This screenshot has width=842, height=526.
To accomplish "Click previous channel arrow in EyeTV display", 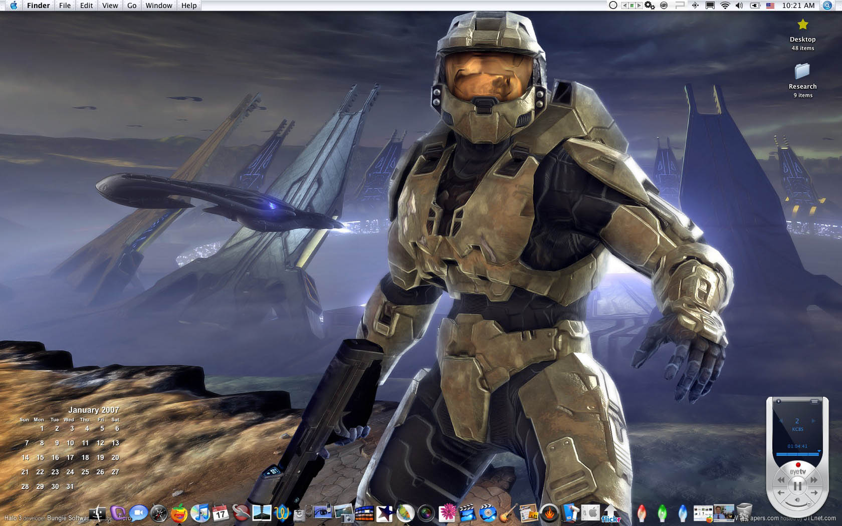I will tap(781, 421).
